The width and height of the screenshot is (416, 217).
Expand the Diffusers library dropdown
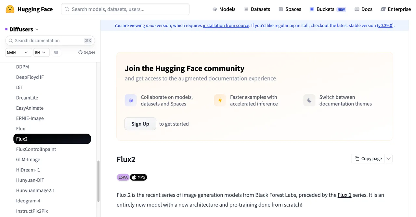coord(22,29)
